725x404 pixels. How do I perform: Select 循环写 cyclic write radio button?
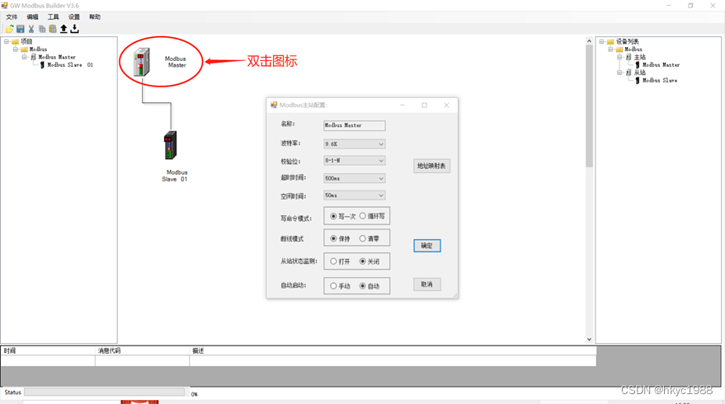(x=363, y=216)
